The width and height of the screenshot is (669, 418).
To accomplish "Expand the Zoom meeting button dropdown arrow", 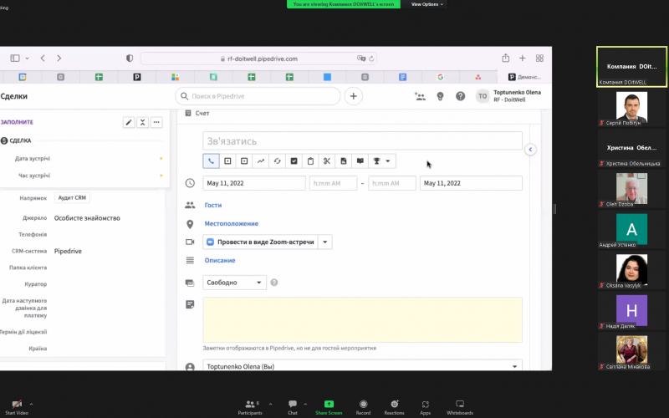I will click(x=324, y=242).
